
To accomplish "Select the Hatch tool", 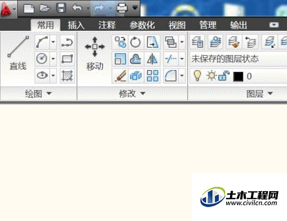I will pos(67,75).
